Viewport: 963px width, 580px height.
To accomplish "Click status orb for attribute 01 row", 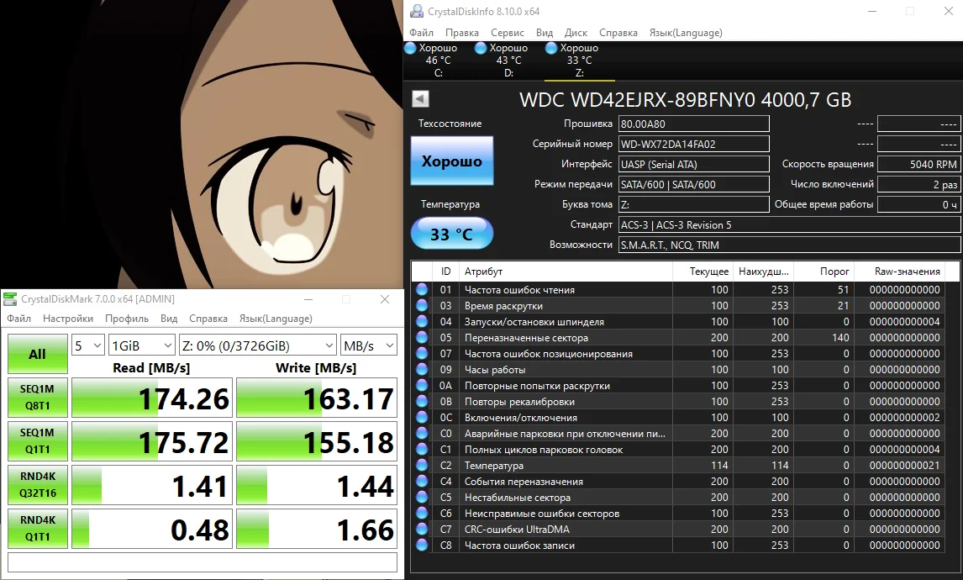I will pos(422,289).
